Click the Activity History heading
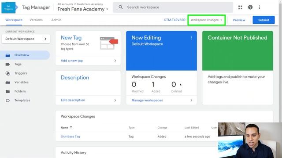This screenshot has width=282, height=158. point(74,153)
